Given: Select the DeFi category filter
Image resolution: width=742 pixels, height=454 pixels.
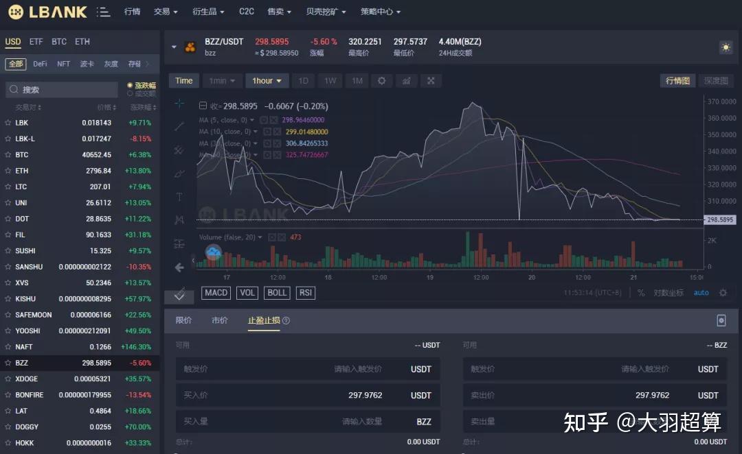Looking at the screenshot, I should 41,64.
